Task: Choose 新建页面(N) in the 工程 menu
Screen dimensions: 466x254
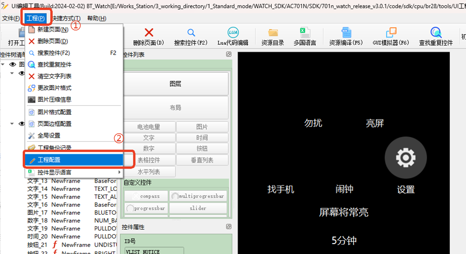Action: [x=74, y=29]
